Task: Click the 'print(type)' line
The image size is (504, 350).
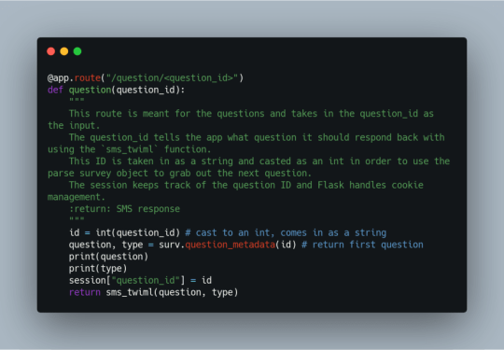Action: (98, 269)
